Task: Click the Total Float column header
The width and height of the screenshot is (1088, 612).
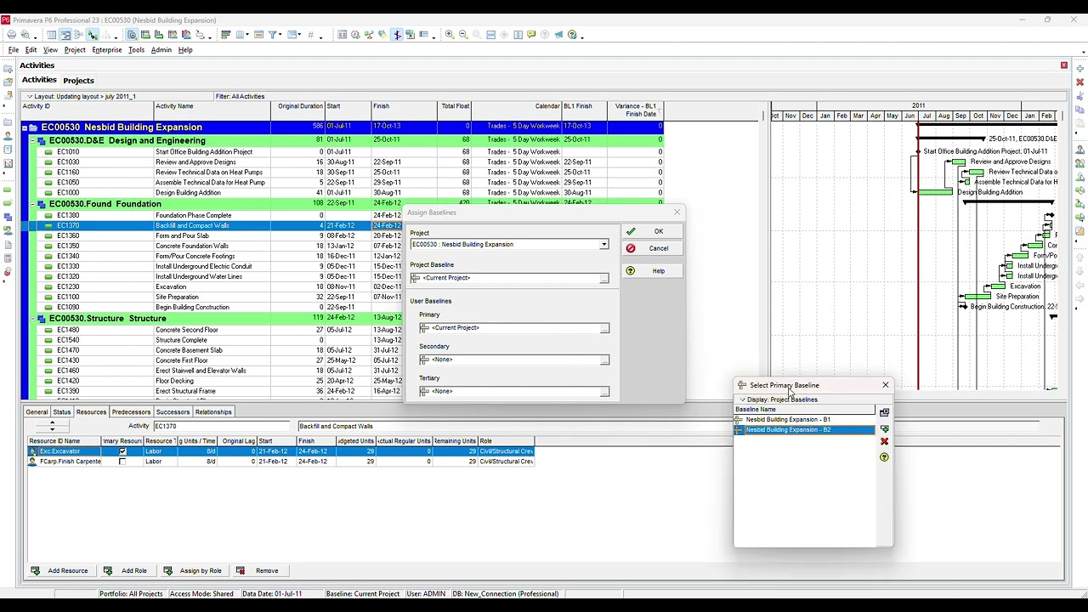Action: (x=455, y=110)
